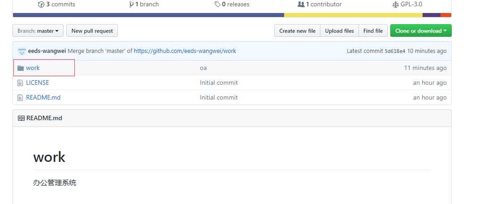488x204 pixels.
Task: Click the releases tag icon
Action: (217, 4)
